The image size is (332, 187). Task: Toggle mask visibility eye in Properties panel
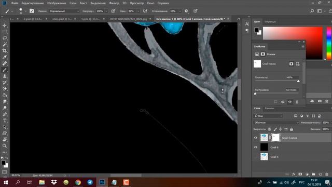pyautogui.click(x=290, y=102)
